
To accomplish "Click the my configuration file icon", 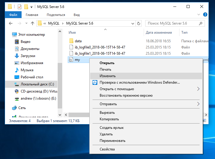I will (71, 60).
